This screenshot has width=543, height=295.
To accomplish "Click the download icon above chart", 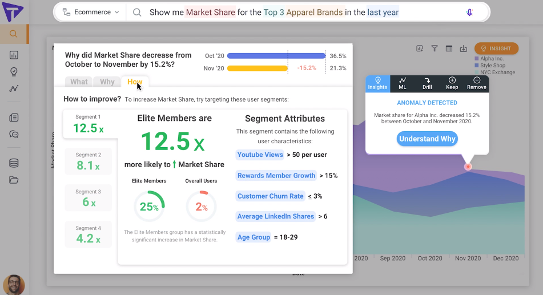I will [x=464, y=49].
